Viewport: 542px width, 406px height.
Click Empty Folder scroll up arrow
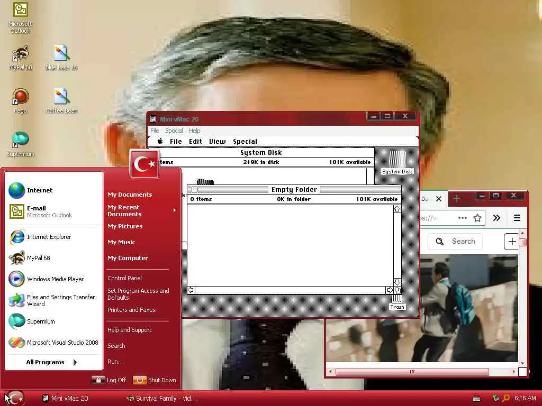pos(397,209)
